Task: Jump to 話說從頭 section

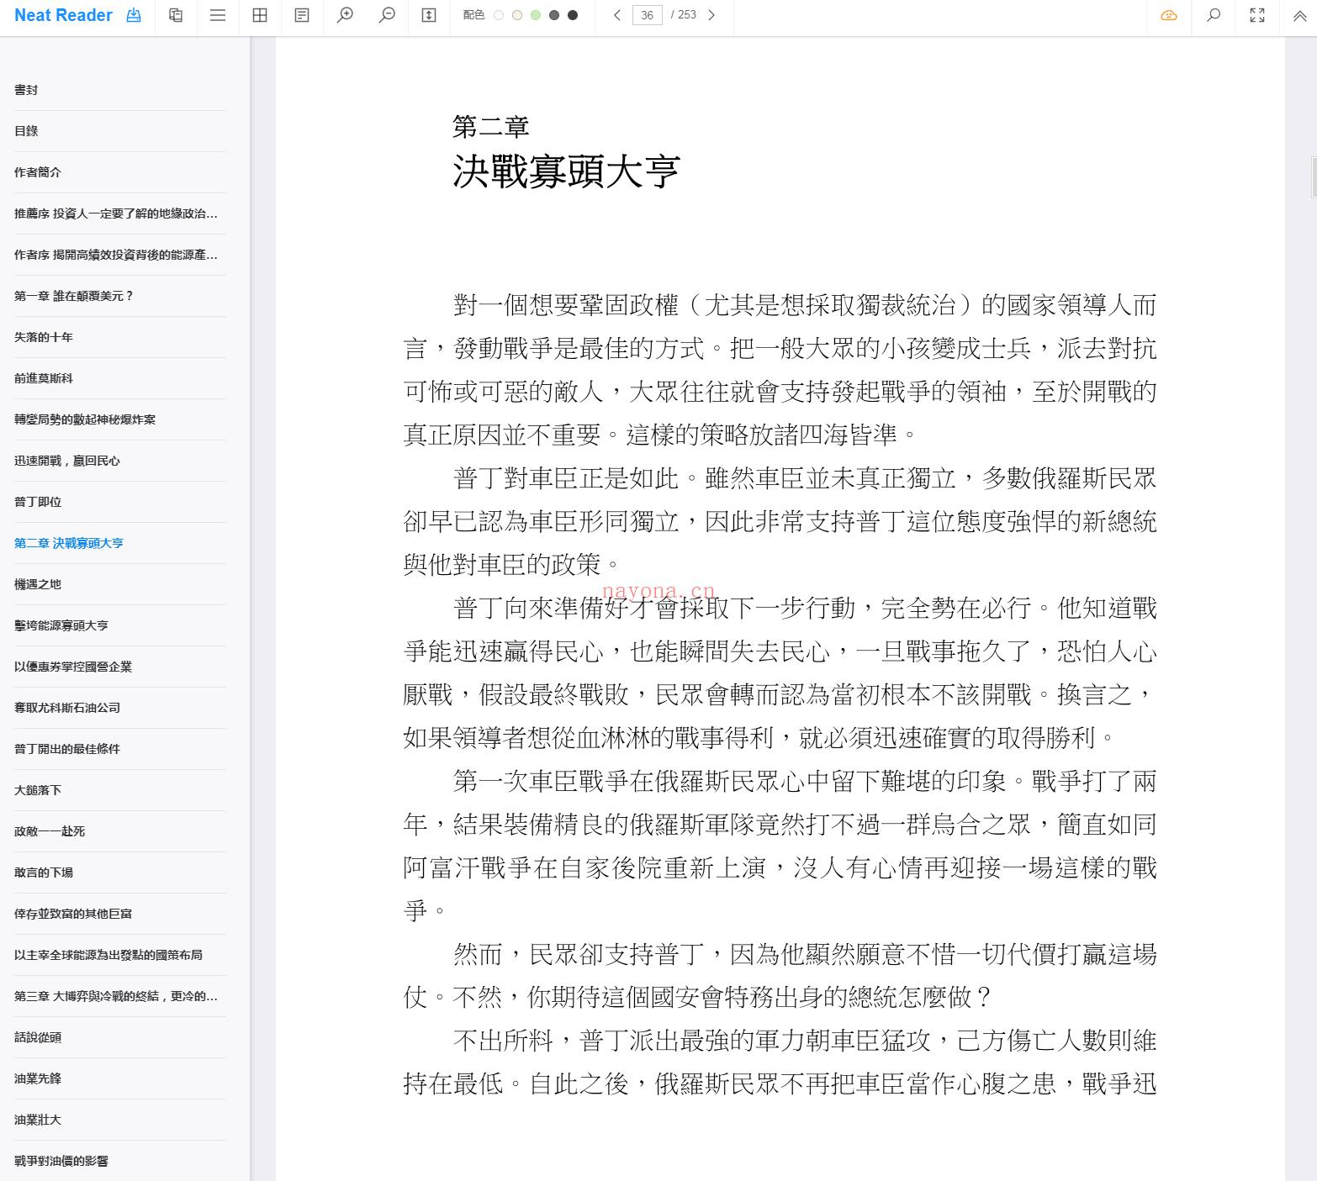Action: 38,1037
